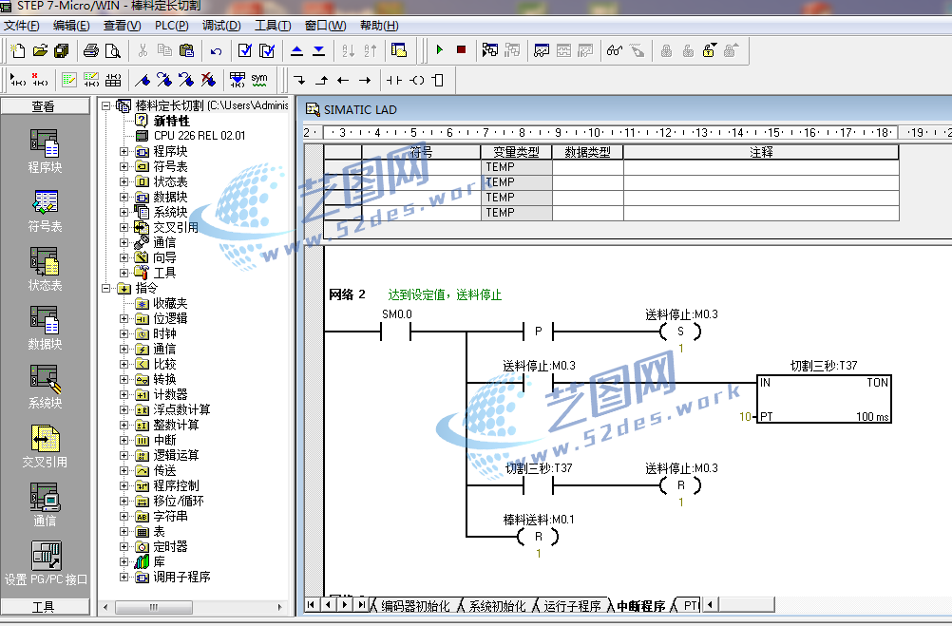The height and width of the screenshot is (626, 952).
Task: Click the Upload from PLC icon
Action: coord(296,50)
